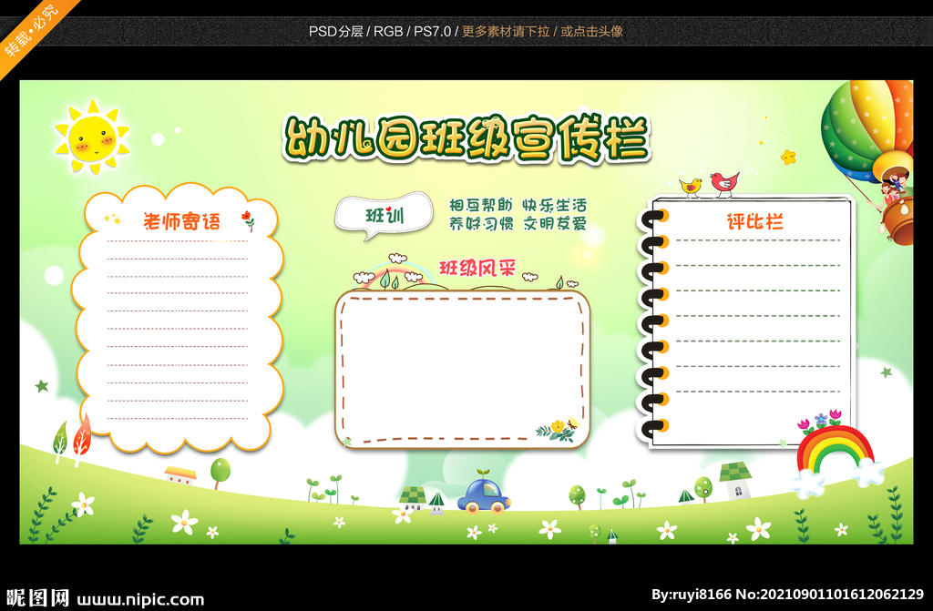933x611 pixels.
Task: Click the 幼儿园班级宣传栏 title text
Action: point(466,139)
